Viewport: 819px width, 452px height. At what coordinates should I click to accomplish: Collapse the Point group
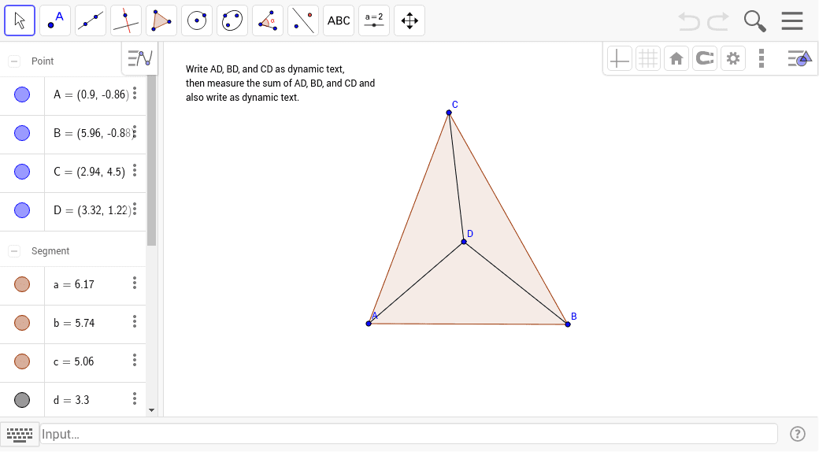coord(14,61)
